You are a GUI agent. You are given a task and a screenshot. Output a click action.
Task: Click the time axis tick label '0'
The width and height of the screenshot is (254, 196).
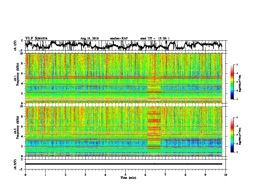[x=25, y=175]
